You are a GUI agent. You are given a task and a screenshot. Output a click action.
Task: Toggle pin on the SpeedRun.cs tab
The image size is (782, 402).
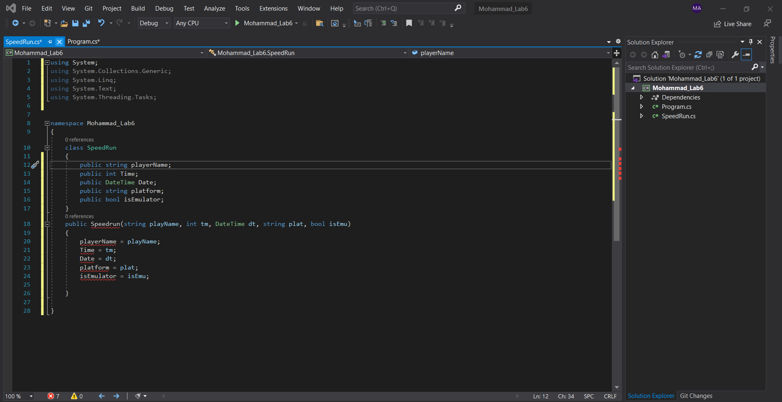coord(50,42)
